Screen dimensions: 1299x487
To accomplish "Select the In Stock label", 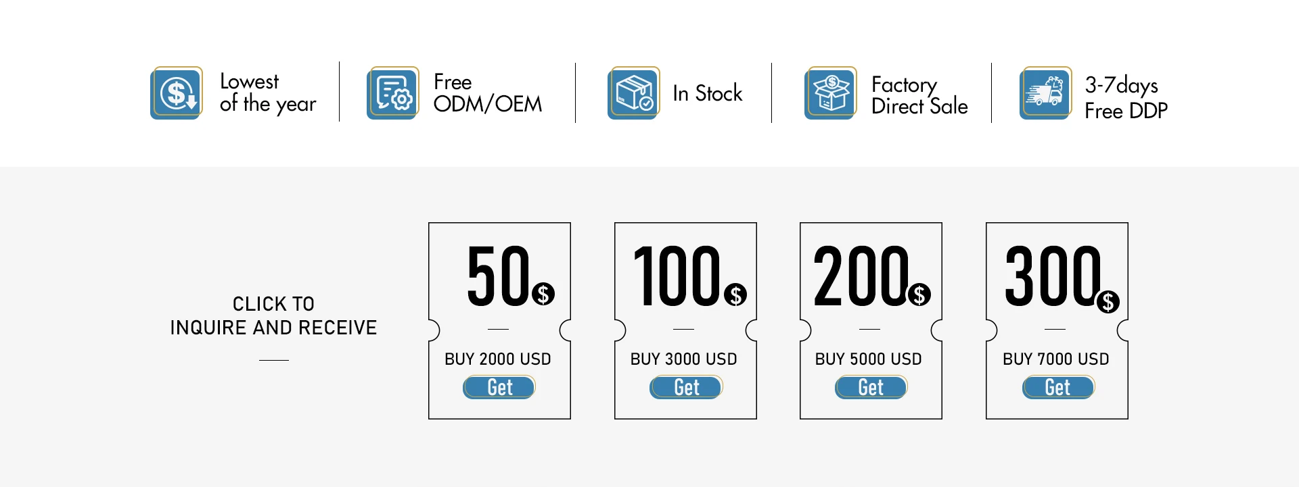I will point(707,93).
